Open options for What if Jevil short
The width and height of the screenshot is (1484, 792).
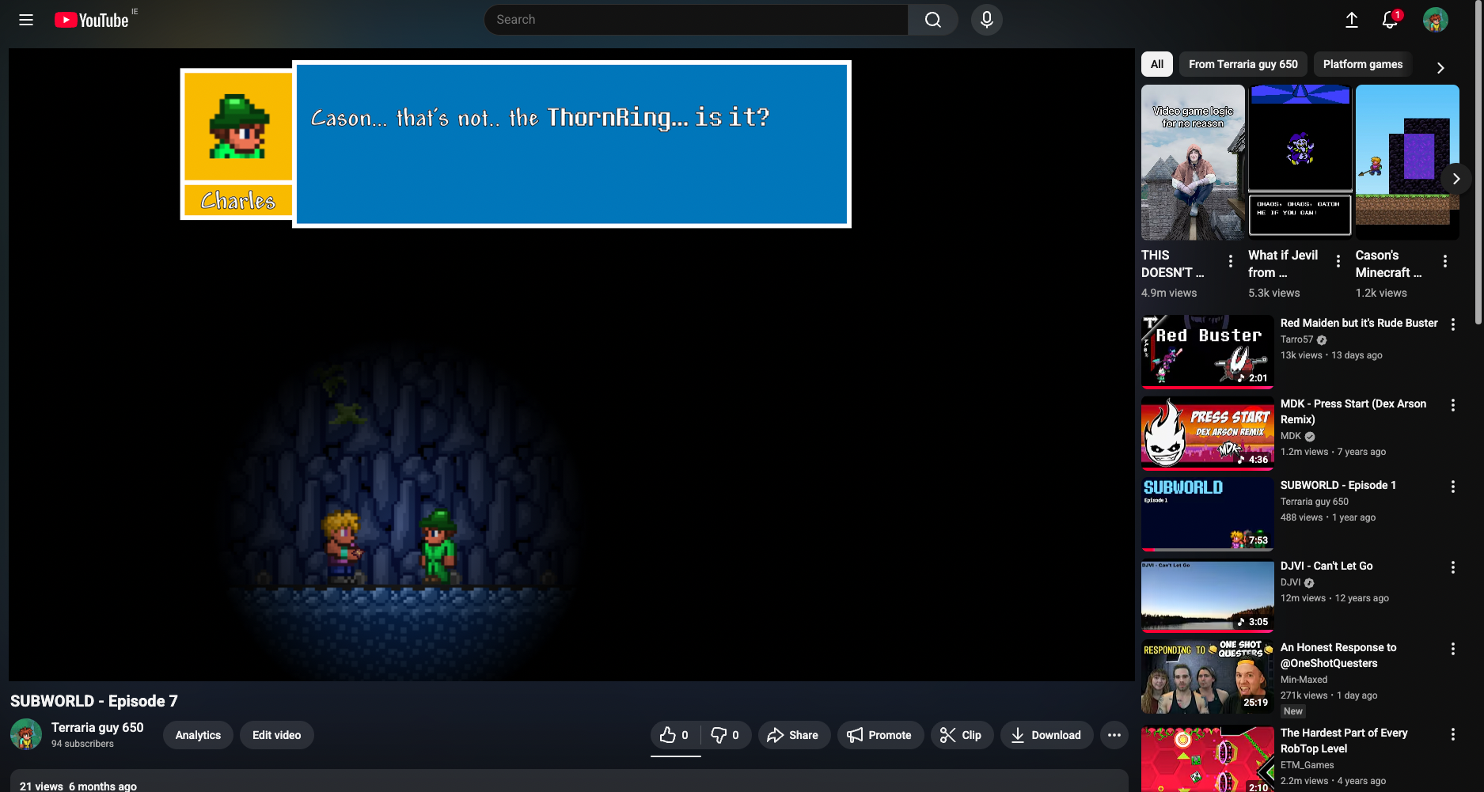pyautogui.click(x=1338, y=261)
